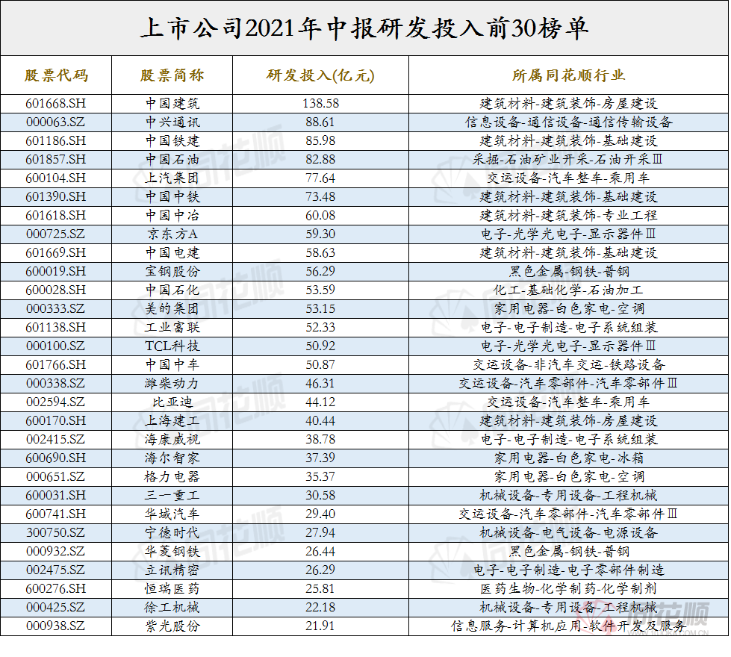The width and height of the screenshot is (731, 657).
Task: Click the name 中国建筑
Action: [x=172, y=104]
